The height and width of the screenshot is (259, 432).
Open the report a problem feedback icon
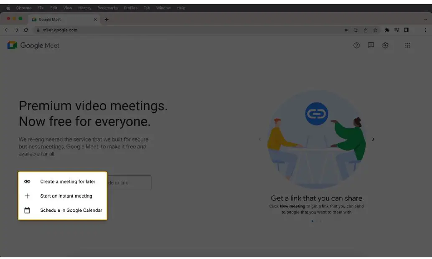(371, 45)
